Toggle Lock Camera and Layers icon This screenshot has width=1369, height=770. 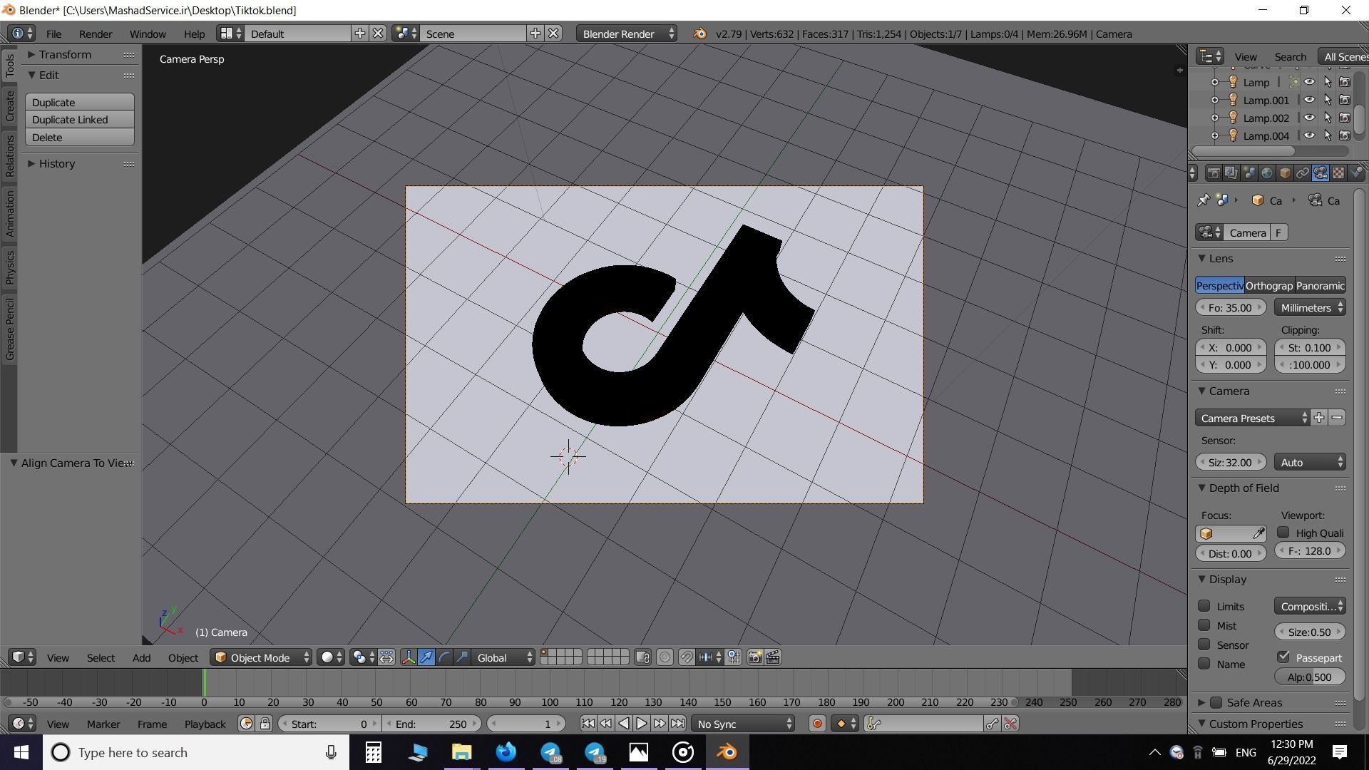(642, 657)
